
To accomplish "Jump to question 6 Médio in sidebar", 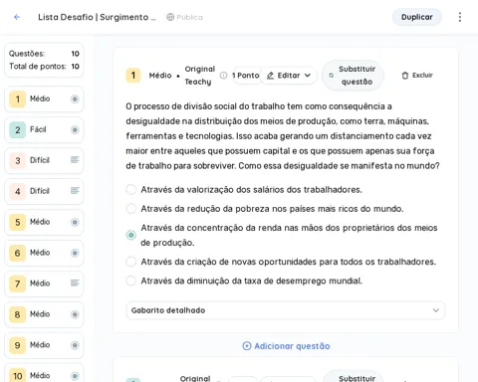I will 44,253.
